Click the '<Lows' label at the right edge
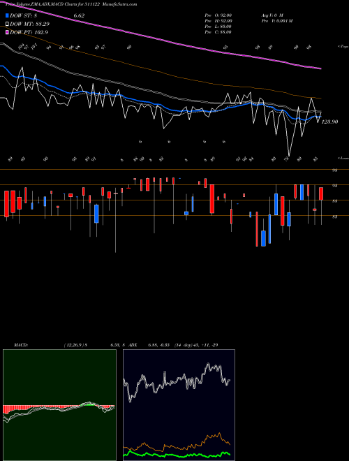The image size is (349, 461). (343, 158)
